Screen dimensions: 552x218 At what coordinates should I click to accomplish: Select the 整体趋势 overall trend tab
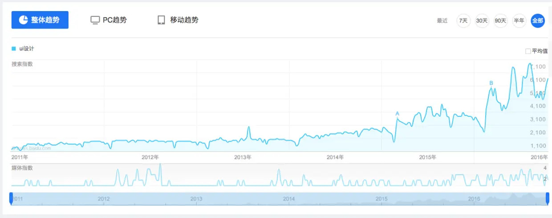click(40, 20)
